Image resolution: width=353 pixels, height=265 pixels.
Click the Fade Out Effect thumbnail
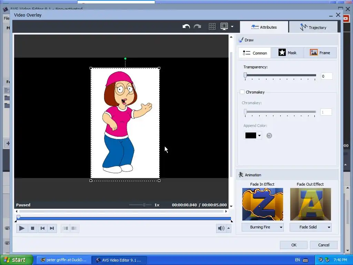(311, 204)
